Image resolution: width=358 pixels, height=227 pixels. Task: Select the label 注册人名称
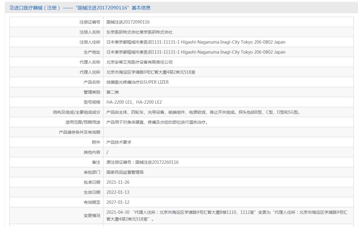(90, 32)
